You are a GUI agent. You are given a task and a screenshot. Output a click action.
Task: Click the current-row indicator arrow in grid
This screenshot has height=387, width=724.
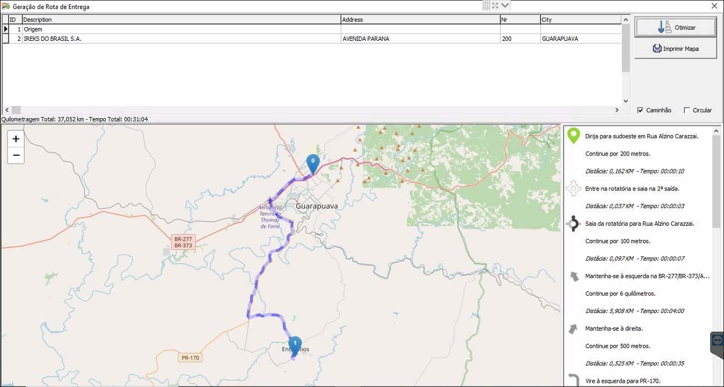click(6, 29)
